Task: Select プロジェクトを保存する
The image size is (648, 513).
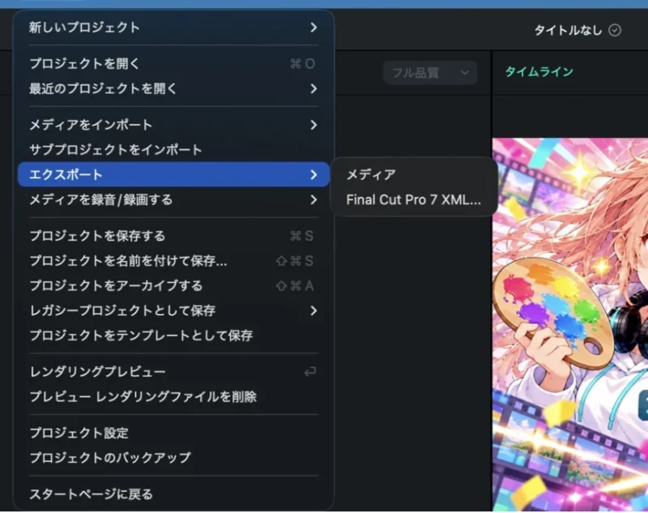Action: [x=173, y=236]
